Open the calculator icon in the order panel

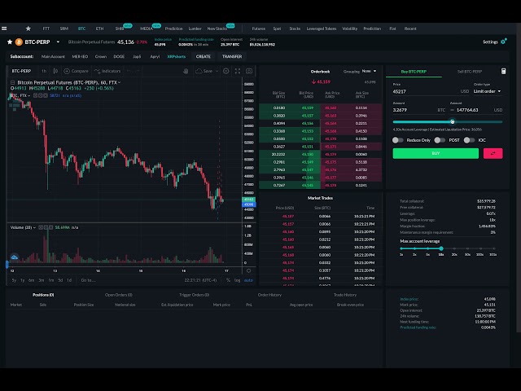click(x=503, y=71)
